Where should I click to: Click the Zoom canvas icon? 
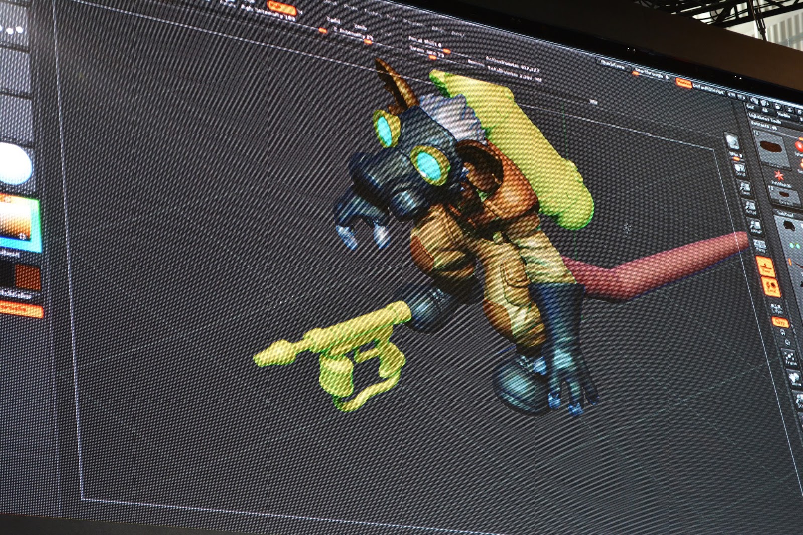click(745, 188)
